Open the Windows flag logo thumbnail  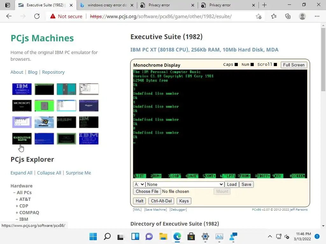pyautogui.click(x=44, y=122)
